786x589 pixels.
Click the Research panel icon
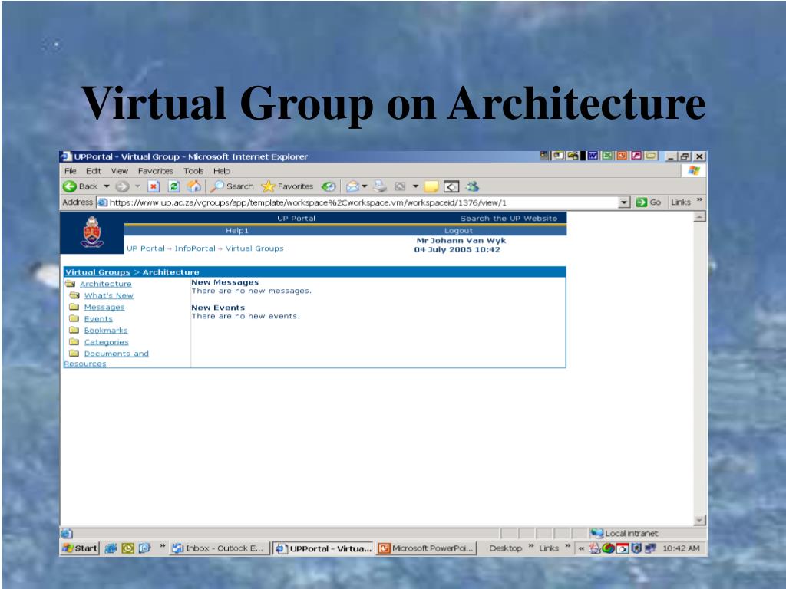coord(451,186)
